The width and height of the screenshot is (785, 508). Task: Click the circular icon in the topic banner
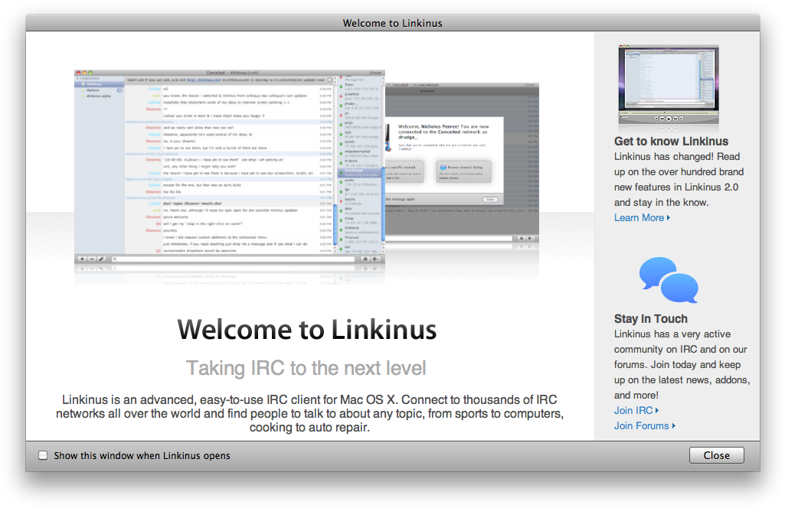click(331, 80)
